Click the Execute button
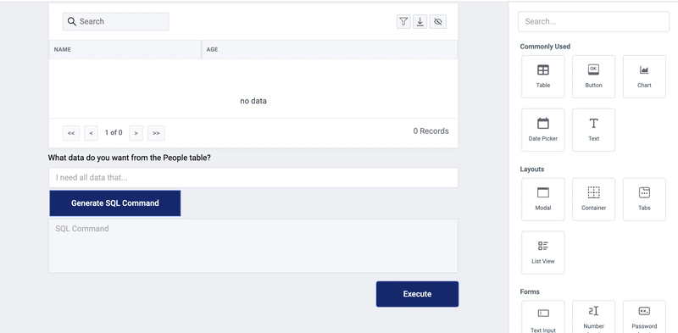Viewport: 678px width, 333px height. (x=417, y=294)
